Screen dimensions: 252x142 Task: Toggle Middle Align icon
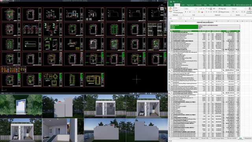209,9
